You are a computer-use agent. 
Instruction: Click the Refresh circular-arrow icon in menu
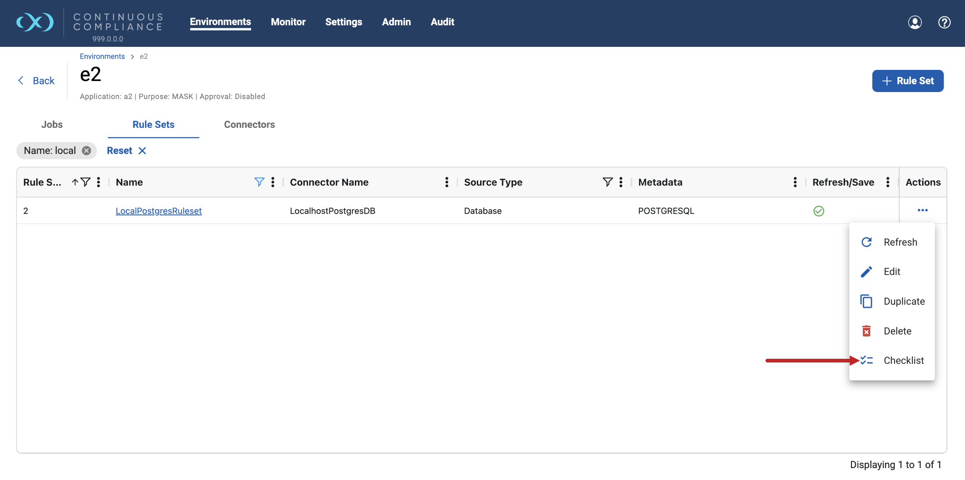(867, 242)
